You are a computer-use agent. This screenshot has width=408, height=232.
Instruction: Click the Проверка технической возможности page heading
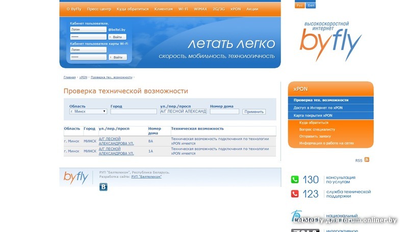point(125,91)
